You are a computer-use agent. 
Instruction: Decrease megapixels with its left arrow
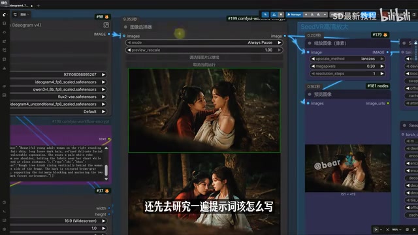(x=313, y=66)
